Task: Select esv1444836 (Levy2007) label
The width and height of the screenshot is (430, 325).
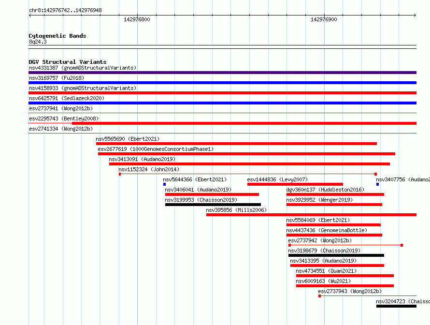Action: pyautogui.click(x=277, y=179)
